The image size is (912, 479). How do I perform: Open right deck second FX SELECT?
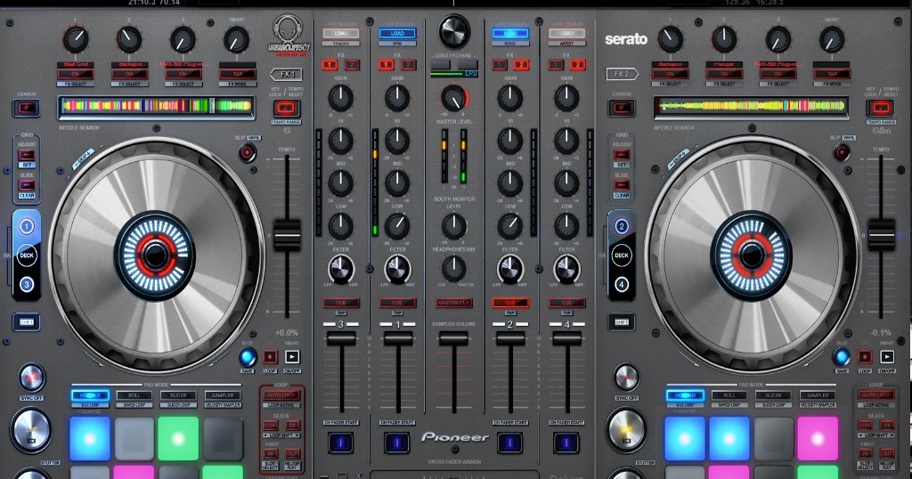(x=724, y=85)
